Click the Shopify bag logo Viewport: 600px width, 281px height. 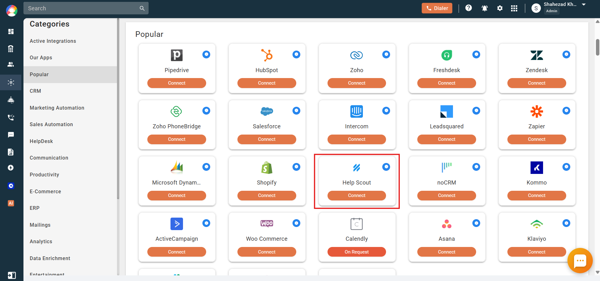[x=267, y=168]
